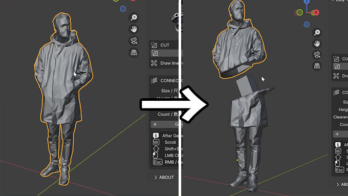Click the green Y axis gizmo ball
The width and height of the screenshot is (348, 196).
point(299,12)
